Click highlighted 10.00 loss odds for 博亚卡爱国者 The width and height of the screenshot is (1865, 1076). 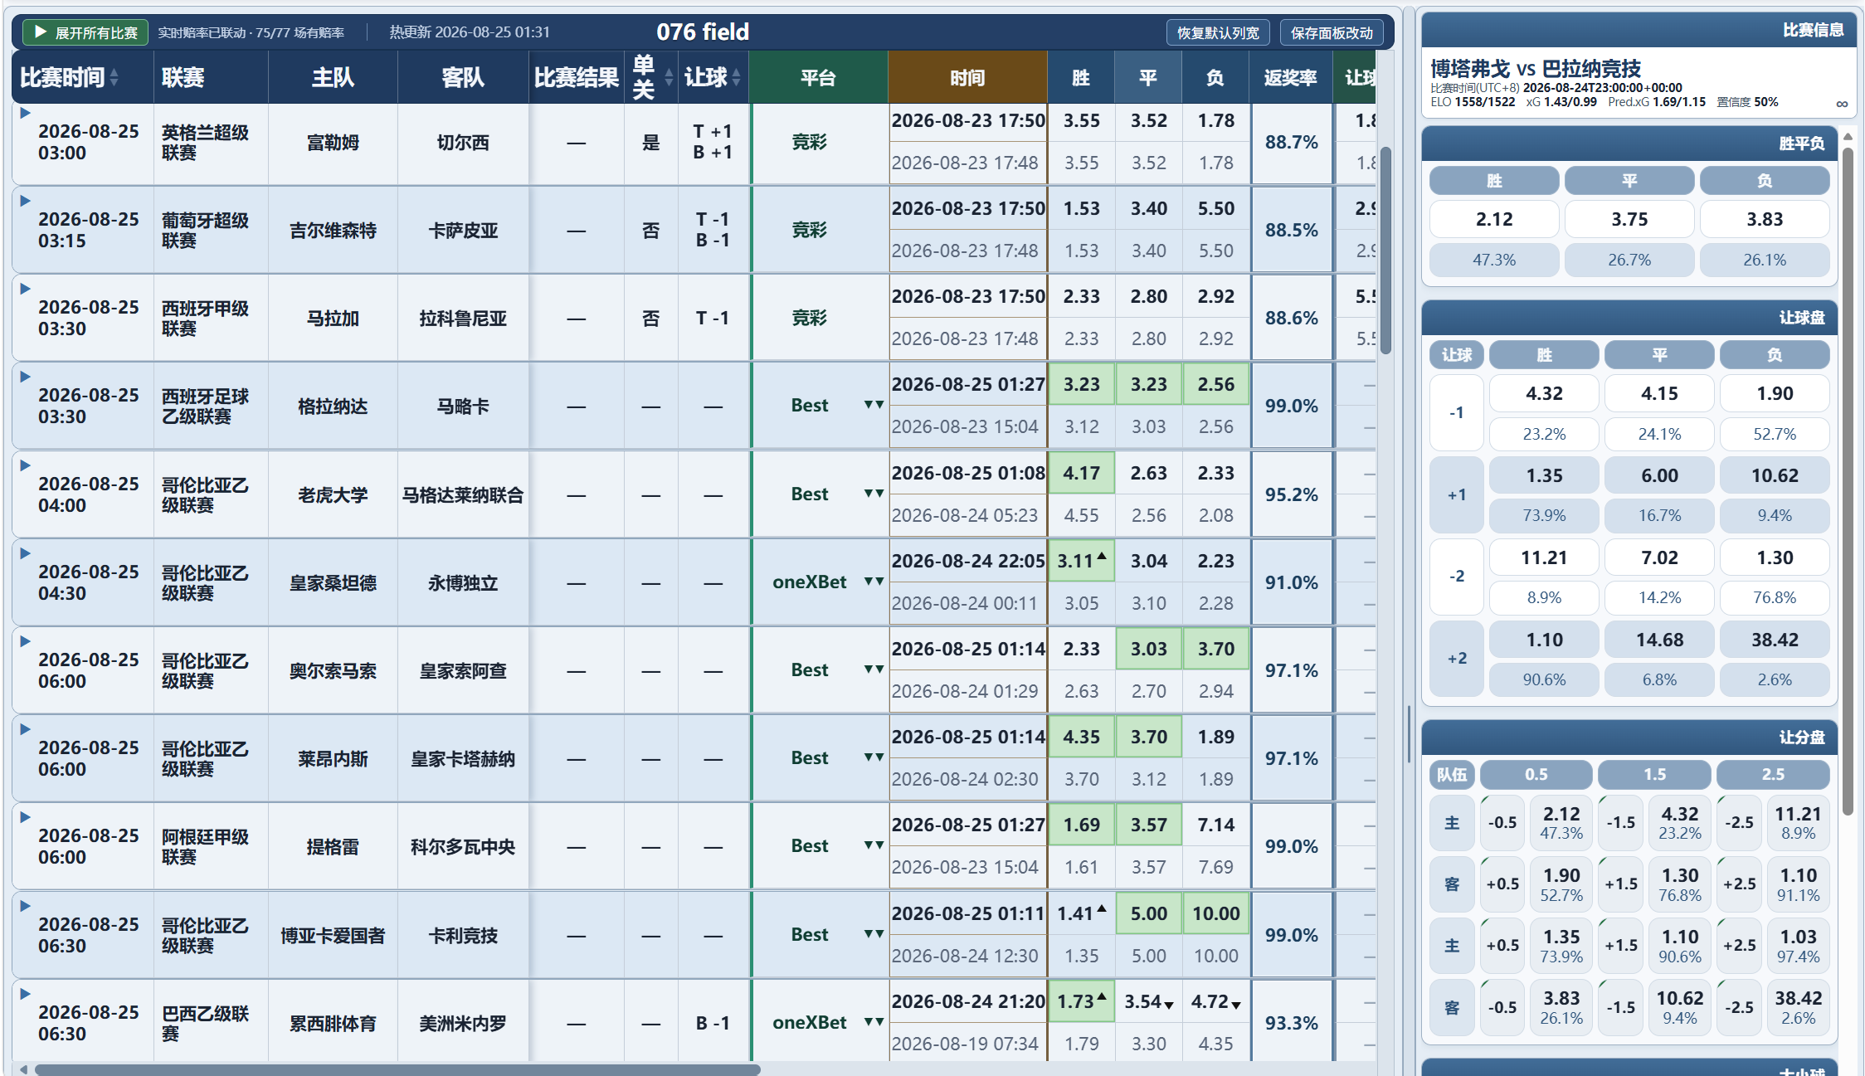pos(1215,913)
